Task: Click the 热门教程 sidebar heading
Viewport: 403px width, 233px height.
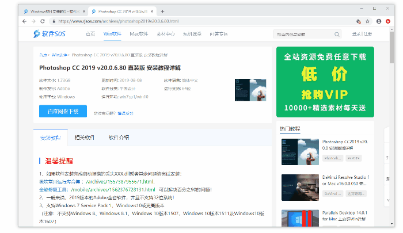Action: coord(290,129)
